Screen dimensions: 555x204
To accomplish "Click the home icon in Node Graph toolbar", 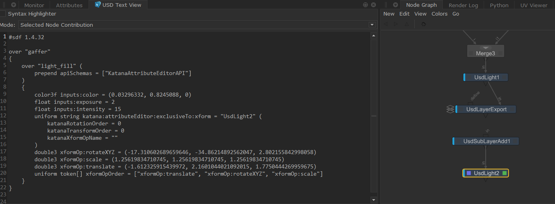I will (x=424, y=24).
